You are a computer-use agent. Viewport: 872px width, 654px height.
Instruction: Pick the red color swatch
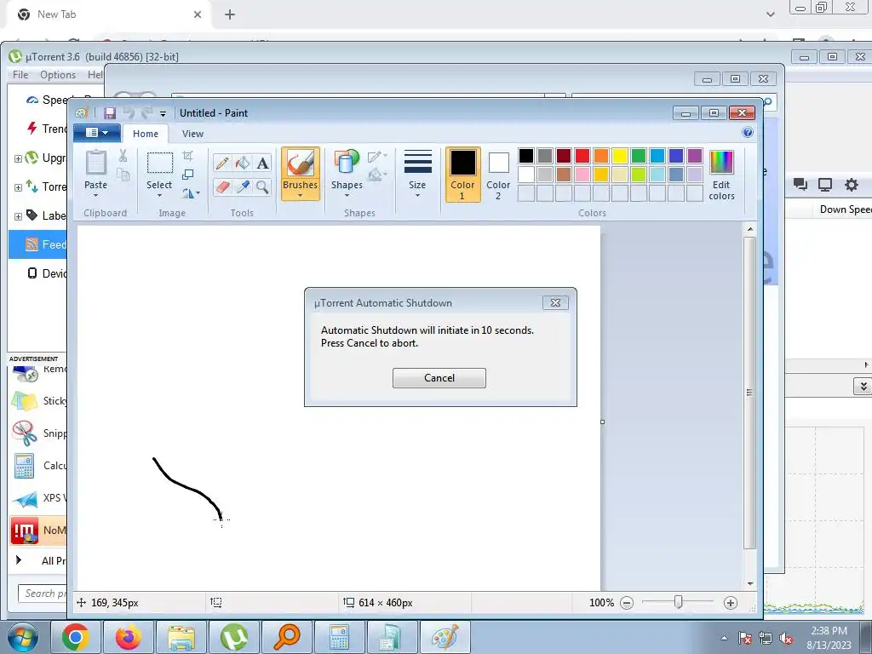pos(582,156)
